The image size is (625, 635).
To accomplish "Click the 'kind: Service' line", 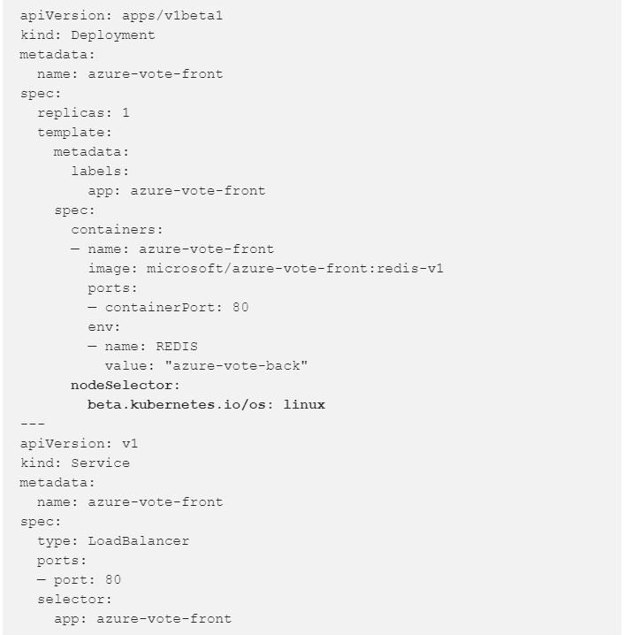I will [x=75, y=463].
